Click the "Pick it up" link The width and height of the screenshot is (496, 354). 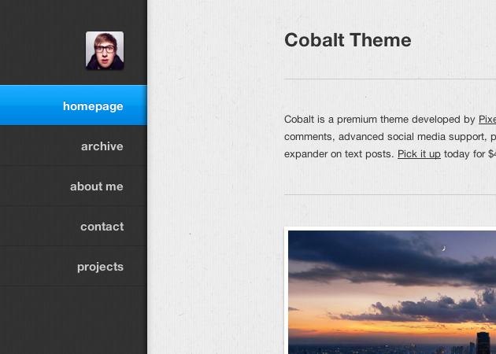(x=419, y=153)
